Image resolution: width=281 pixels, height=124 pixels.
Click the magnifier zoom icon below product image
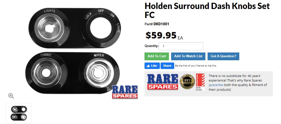[x=11, y=96]
